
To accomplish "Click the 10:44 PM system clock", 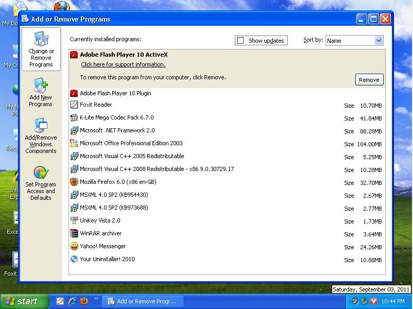I will (x=393, y=301).
